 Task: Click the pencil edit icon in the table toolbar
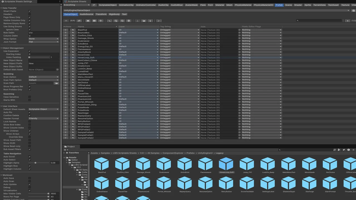(x=159, y=21)
